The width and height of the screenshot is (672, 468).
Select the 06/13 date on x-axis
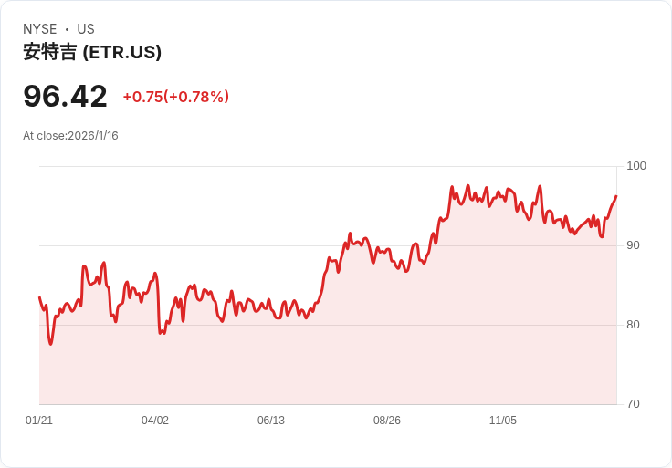(x=271, y=421)
